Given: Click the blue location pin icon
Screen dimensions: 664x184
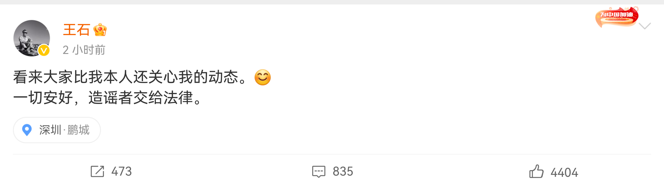Looking at the screenshot, I should (27, 130).
